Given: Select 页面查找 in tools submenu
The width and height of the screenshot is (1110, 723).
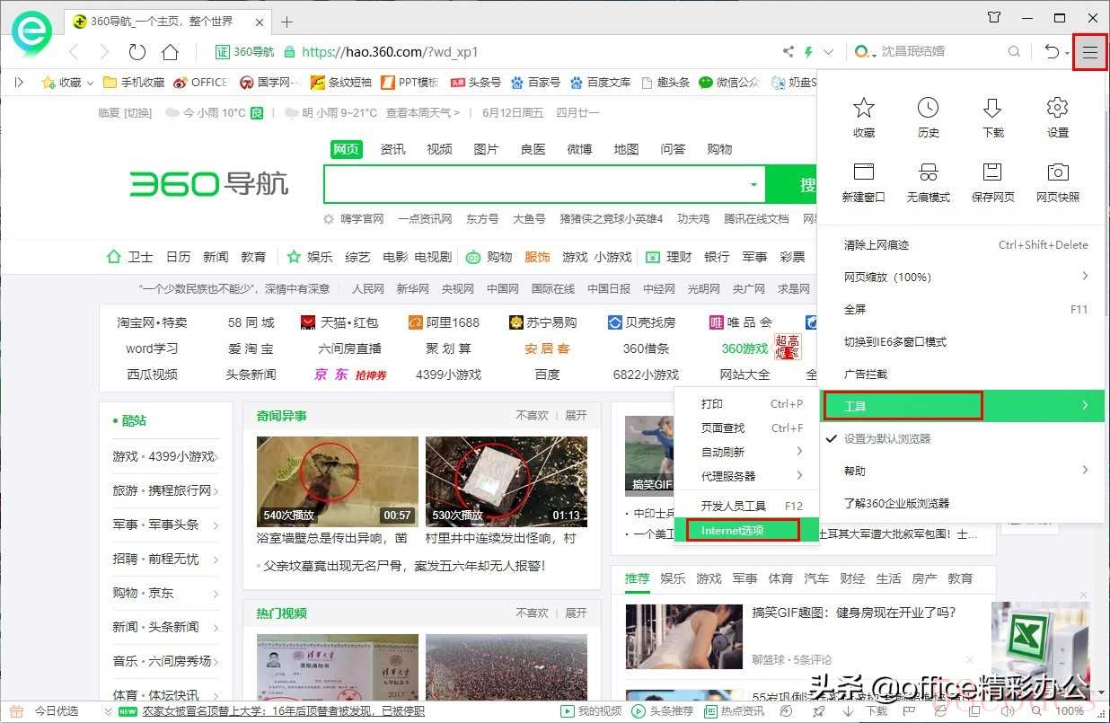Looking at the screenshot, I should (x=747, y=428).
